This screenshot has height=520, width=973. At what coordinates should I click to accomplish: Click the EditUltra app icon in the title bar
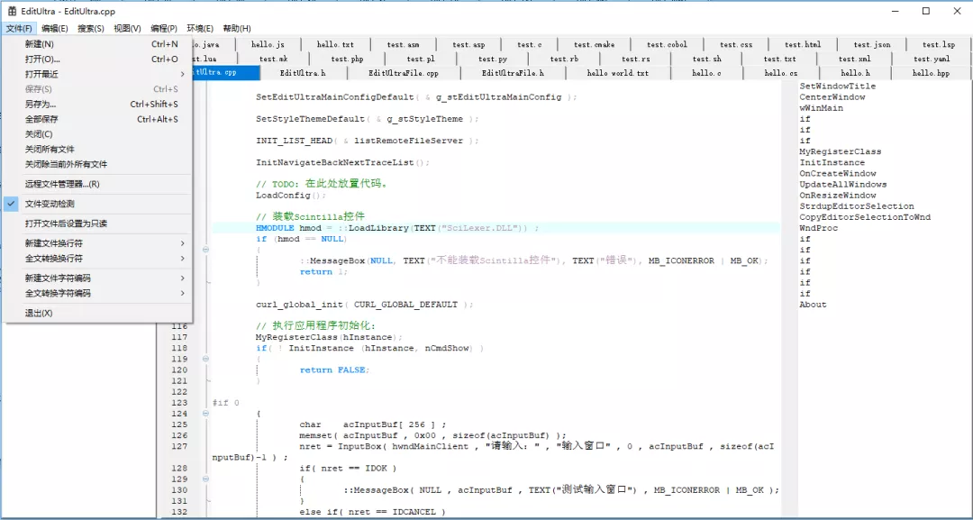pos(12,11)
